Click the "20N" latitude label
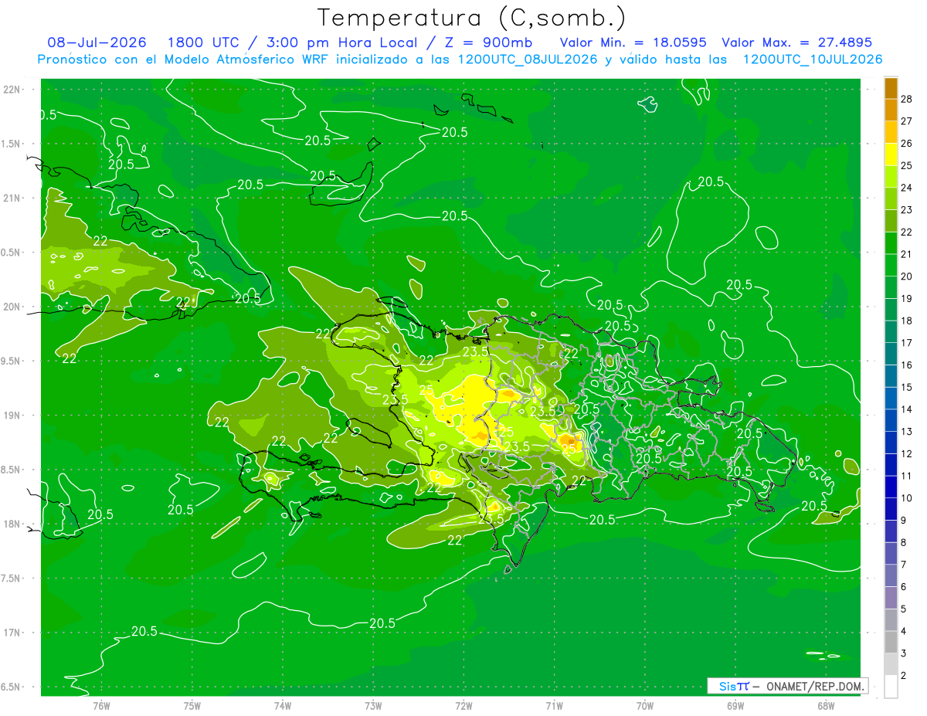Viewport: 927px width, 716px height. coord(12,307)
